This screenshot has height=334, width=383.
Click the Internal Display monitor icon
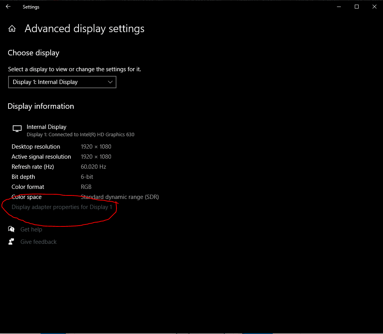pos(17,129)
